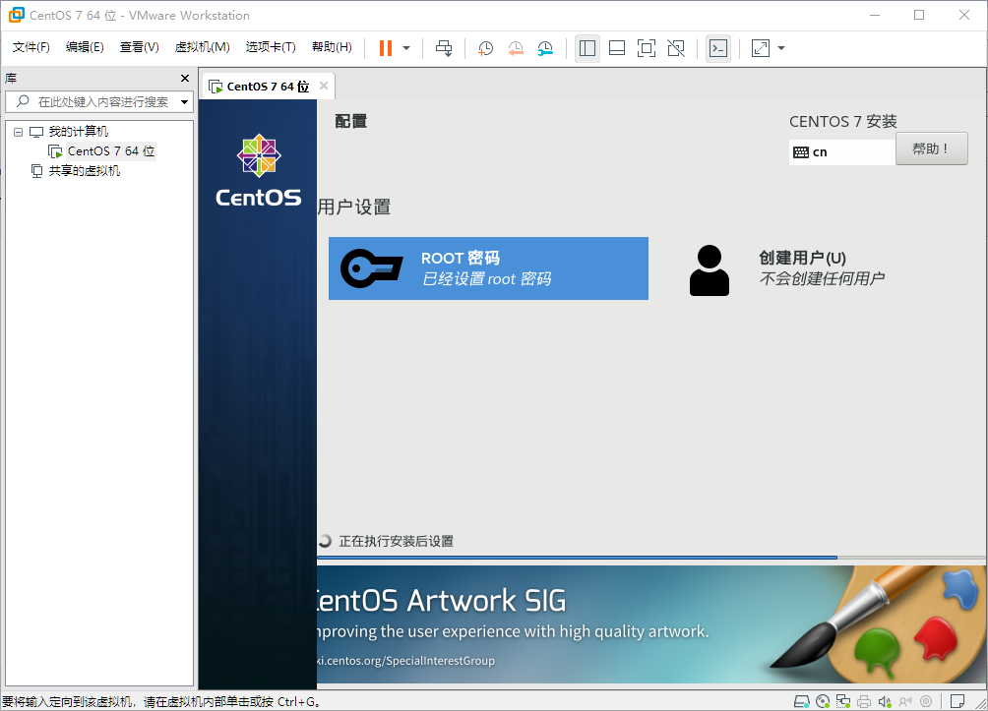Click network adapter status icon

coord(843,701)
